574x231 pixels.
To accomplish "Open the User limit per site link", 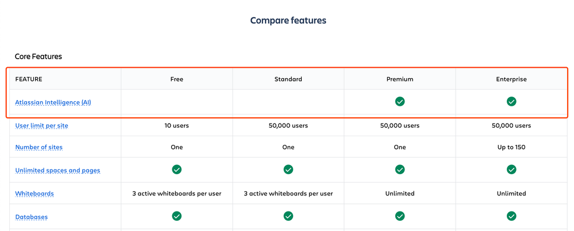I will point(42,126).
